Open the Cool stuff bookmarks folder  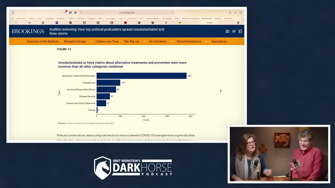pyautogui.click(x=228, y=19)
